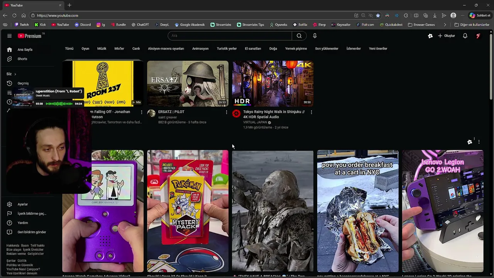Image resolution: width=494 pixels, height=278 pixels.
Task: Open the ROOM 237 mix thumbnail
Action: [103, 83]
